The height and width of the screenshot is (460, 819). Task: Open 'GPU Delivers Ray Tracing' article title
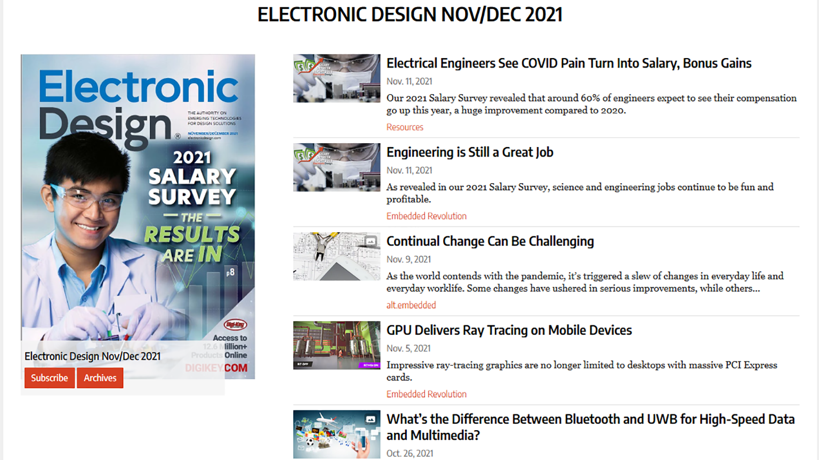509,330
